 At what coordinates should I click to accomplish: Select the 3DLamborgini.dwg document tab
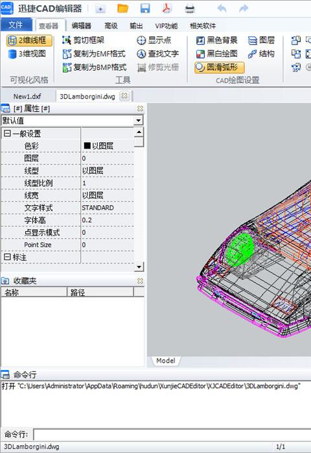87,97
